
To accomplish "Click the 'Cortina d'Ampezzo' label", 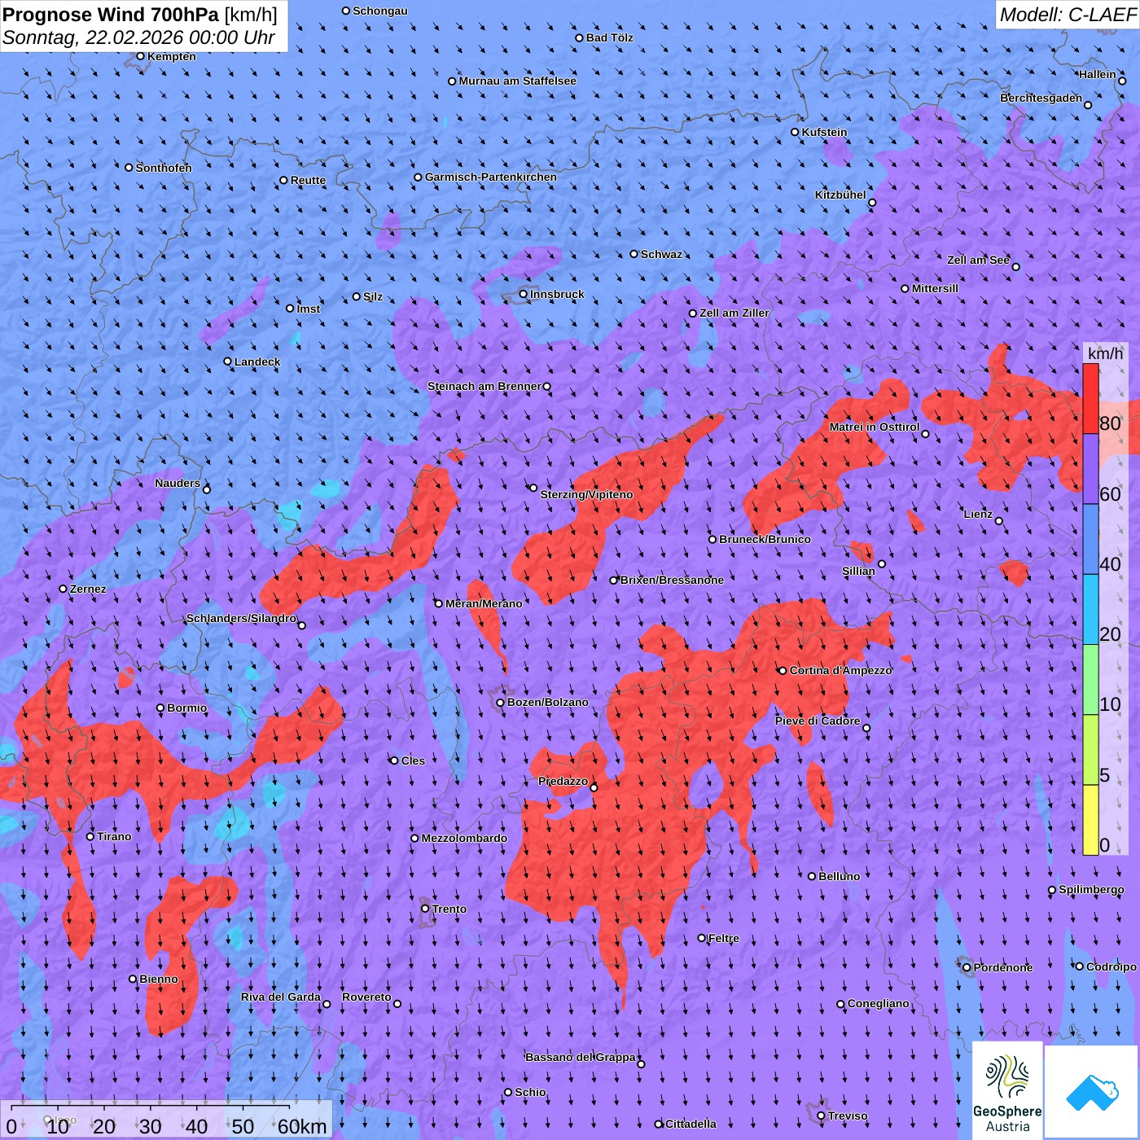I will point(840,670).
